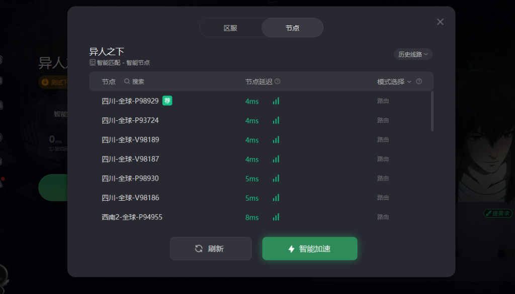
Task: Open the 历史线路 dropdown
Action: 413,54
